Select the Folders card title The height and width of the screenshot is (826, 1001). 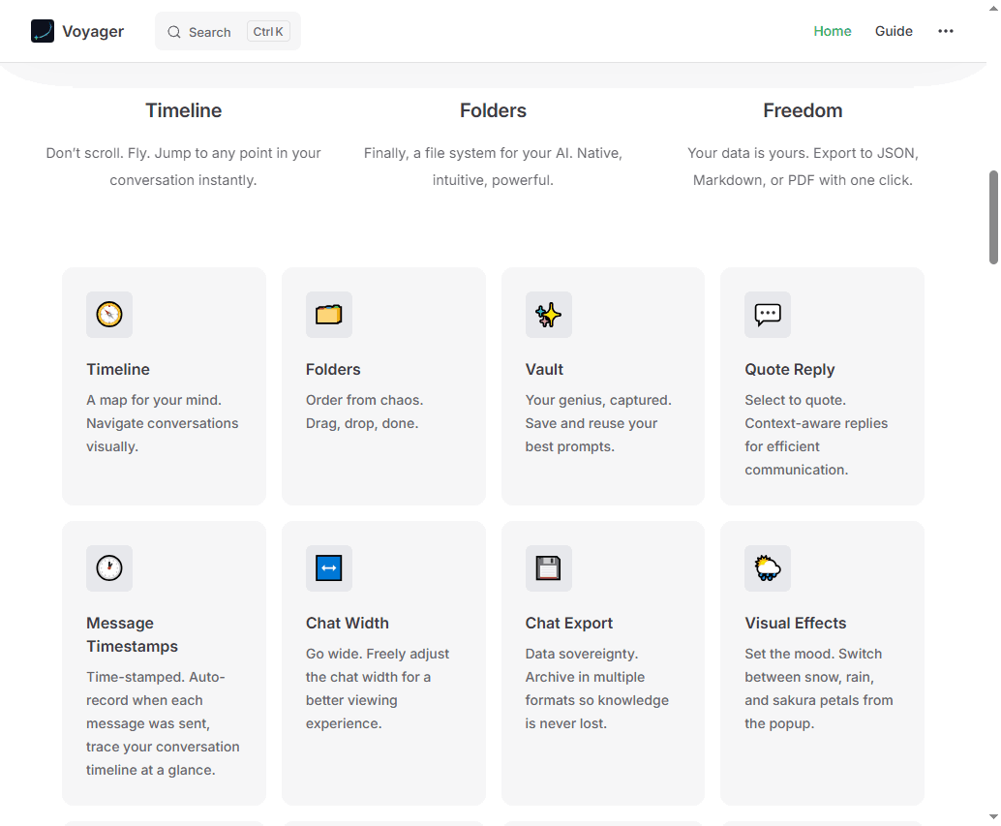point(333,370)
